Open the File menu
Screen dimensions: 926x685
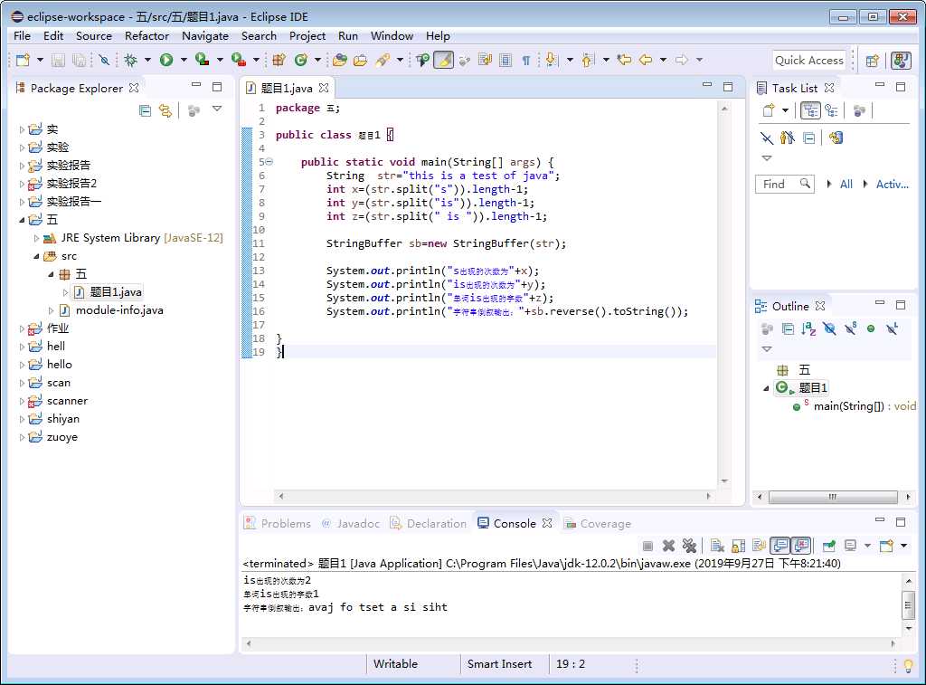[22, 36]
